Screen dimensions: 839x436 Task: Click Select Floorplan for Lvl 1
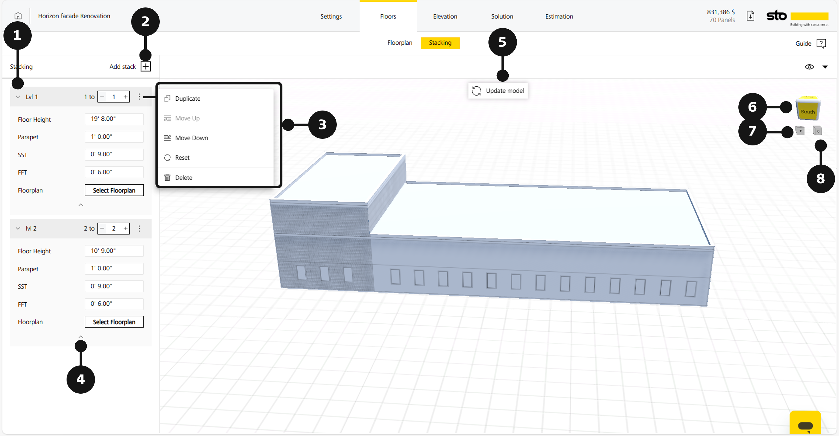click(114, 190)
